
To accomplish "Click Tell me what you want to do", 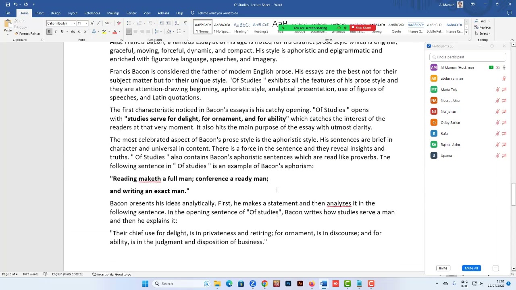I will click(x=218, y=13).
